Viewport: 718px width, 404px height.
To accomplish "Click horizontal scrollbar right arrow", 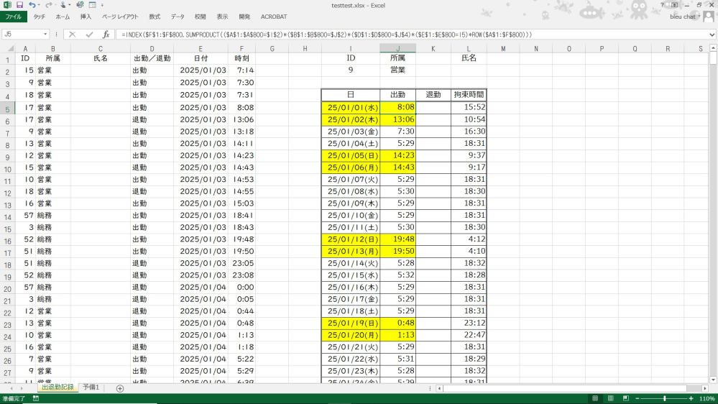I will 705,388.
